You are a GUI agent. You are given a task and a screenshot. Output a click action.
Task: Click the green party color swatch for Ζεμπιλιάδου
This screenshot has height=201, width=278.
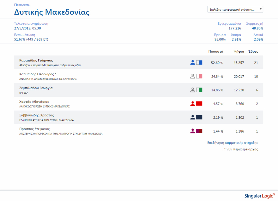[199, 90]
